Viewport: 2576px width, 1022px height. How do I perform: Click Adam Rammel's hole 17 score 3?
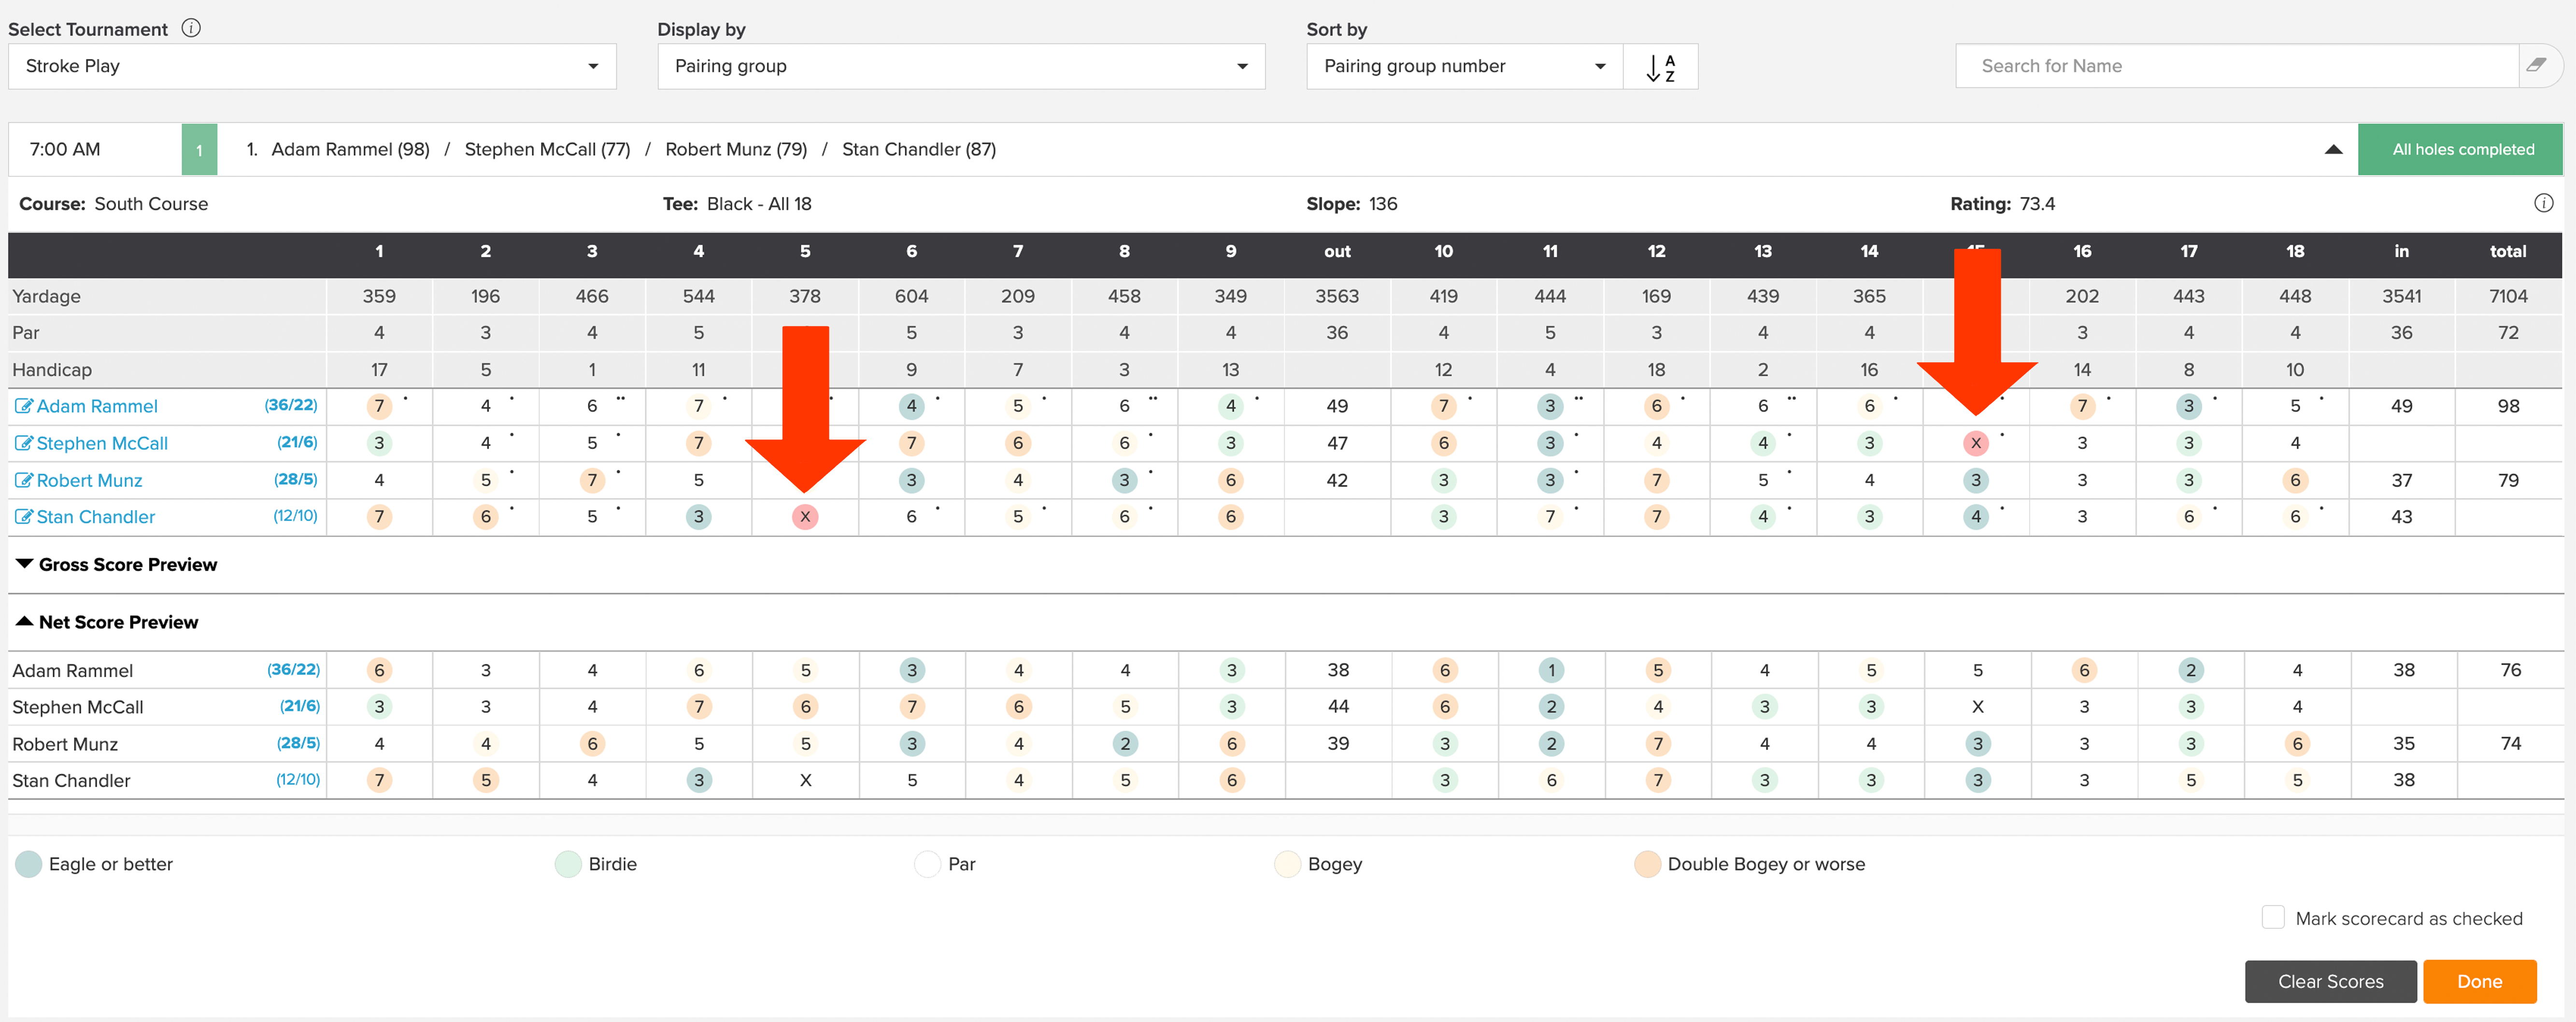2188,406
